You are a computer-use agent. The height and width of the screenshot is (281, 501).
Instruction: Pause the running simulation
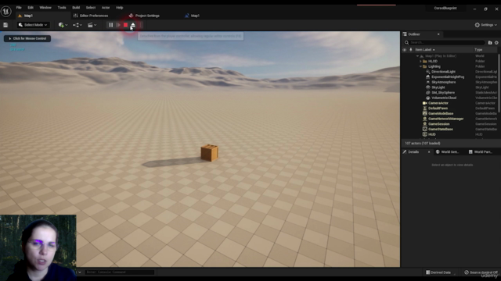click(110, 25)
